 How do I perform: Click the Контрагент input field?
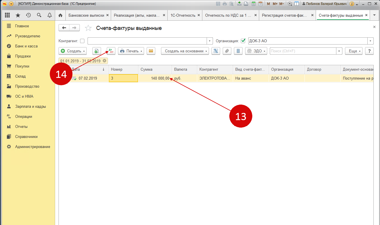pos(147,41)
